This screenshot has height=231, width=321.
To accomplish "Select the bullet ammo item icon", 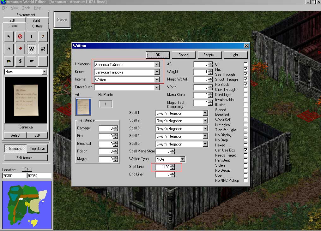I will [9, 61].
